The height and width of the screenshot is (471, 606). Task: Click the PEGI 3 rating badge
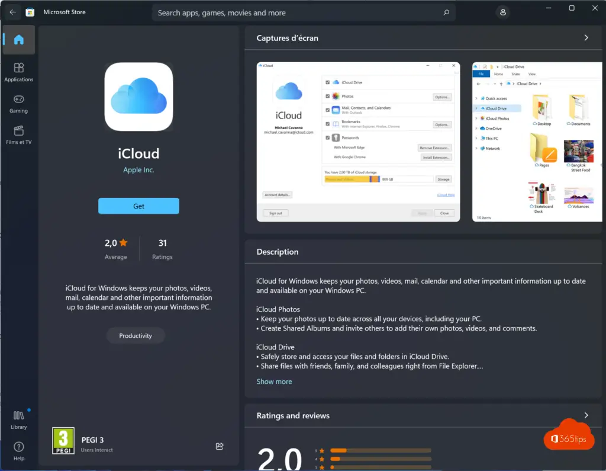[63, 440]
